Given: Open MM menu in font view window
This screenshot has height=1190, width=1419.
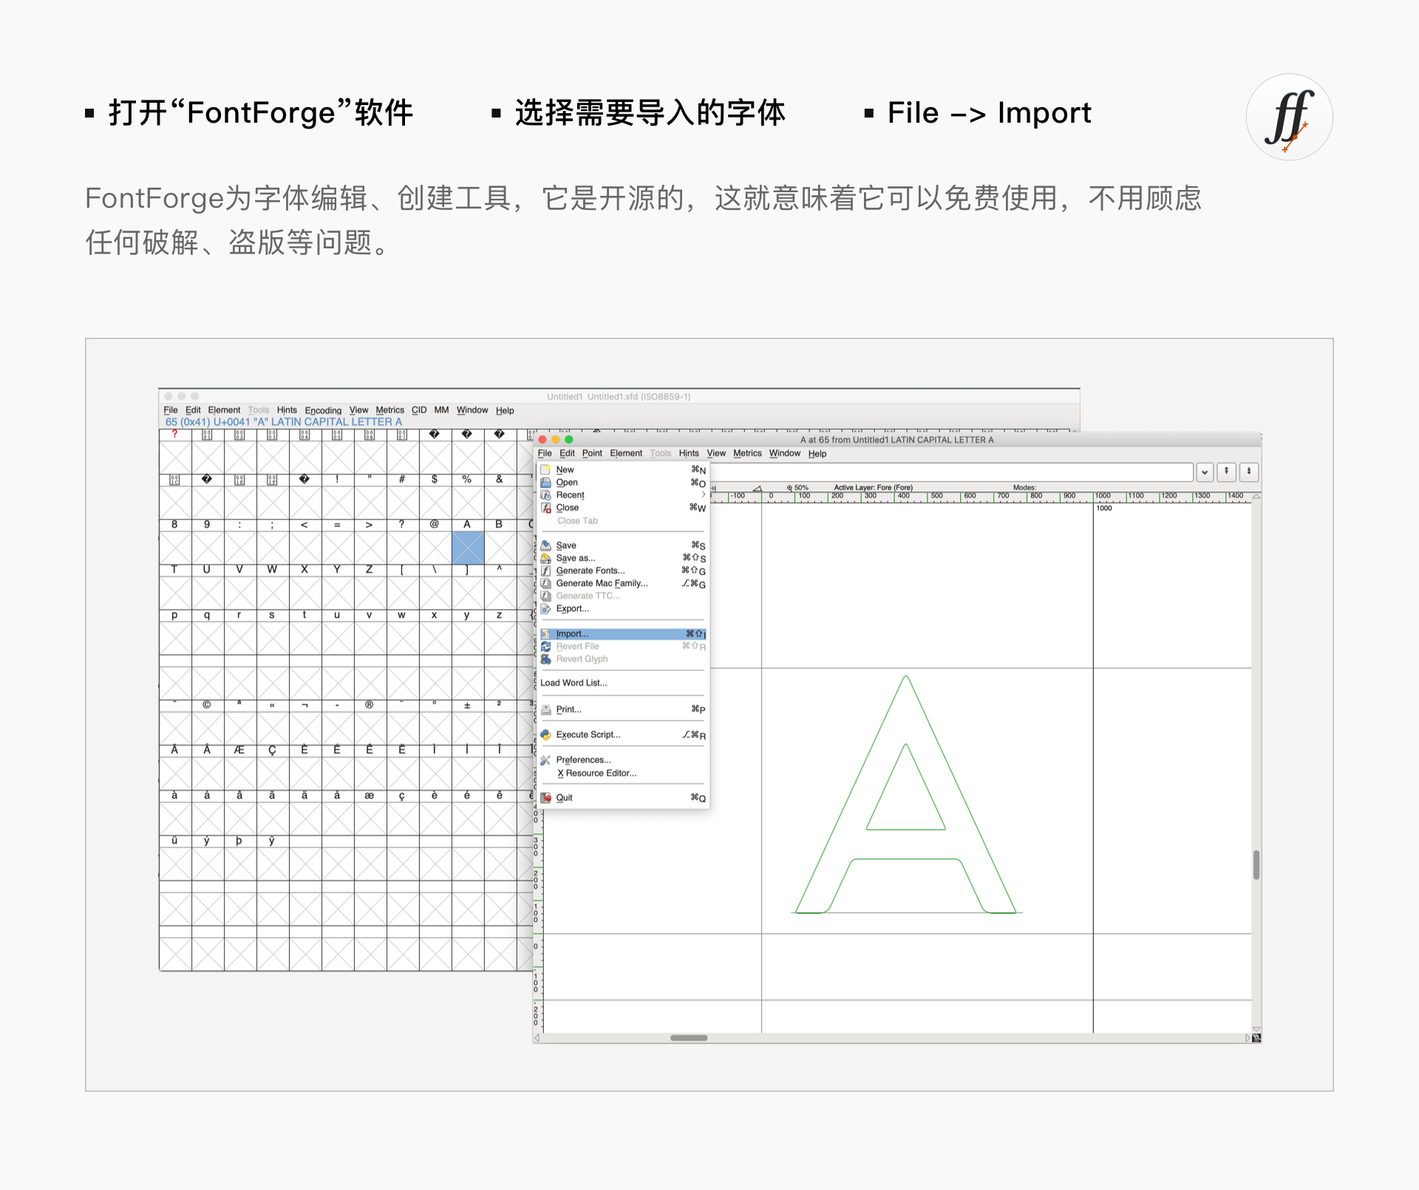Looking at the screenshot, I should click(441, 410).
